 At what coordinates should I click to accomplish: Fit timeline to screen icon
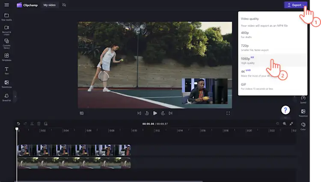click(291, 123)
